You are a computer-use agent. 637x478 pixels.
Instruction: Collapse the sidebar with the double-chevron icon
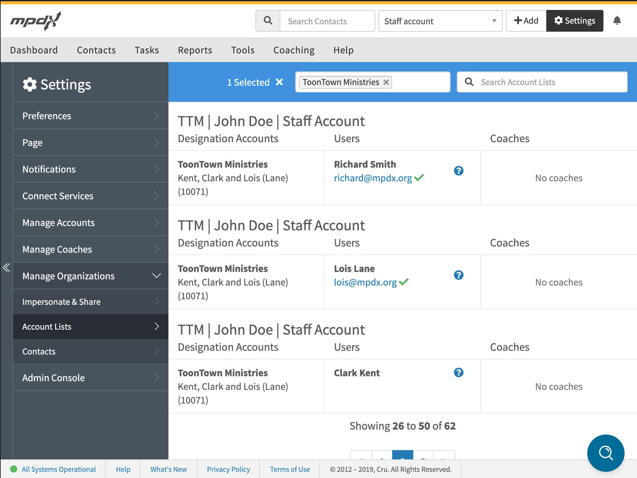point(6,267)
